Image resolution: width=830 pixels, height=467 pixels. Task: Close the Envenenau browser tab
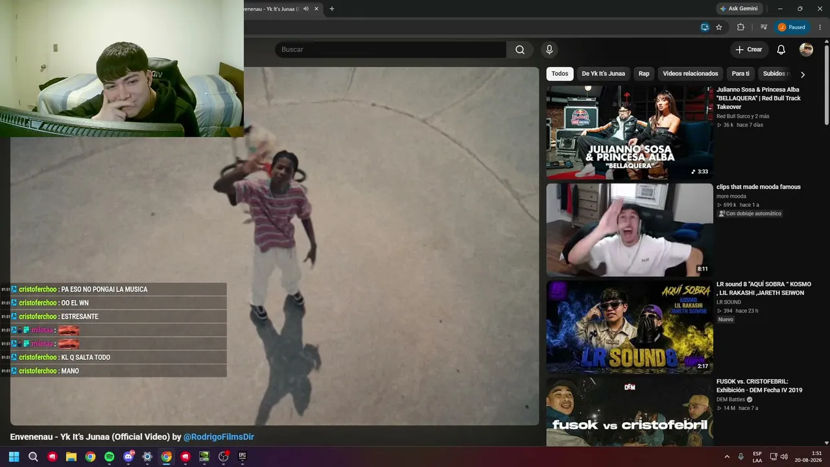coord(316,9)
